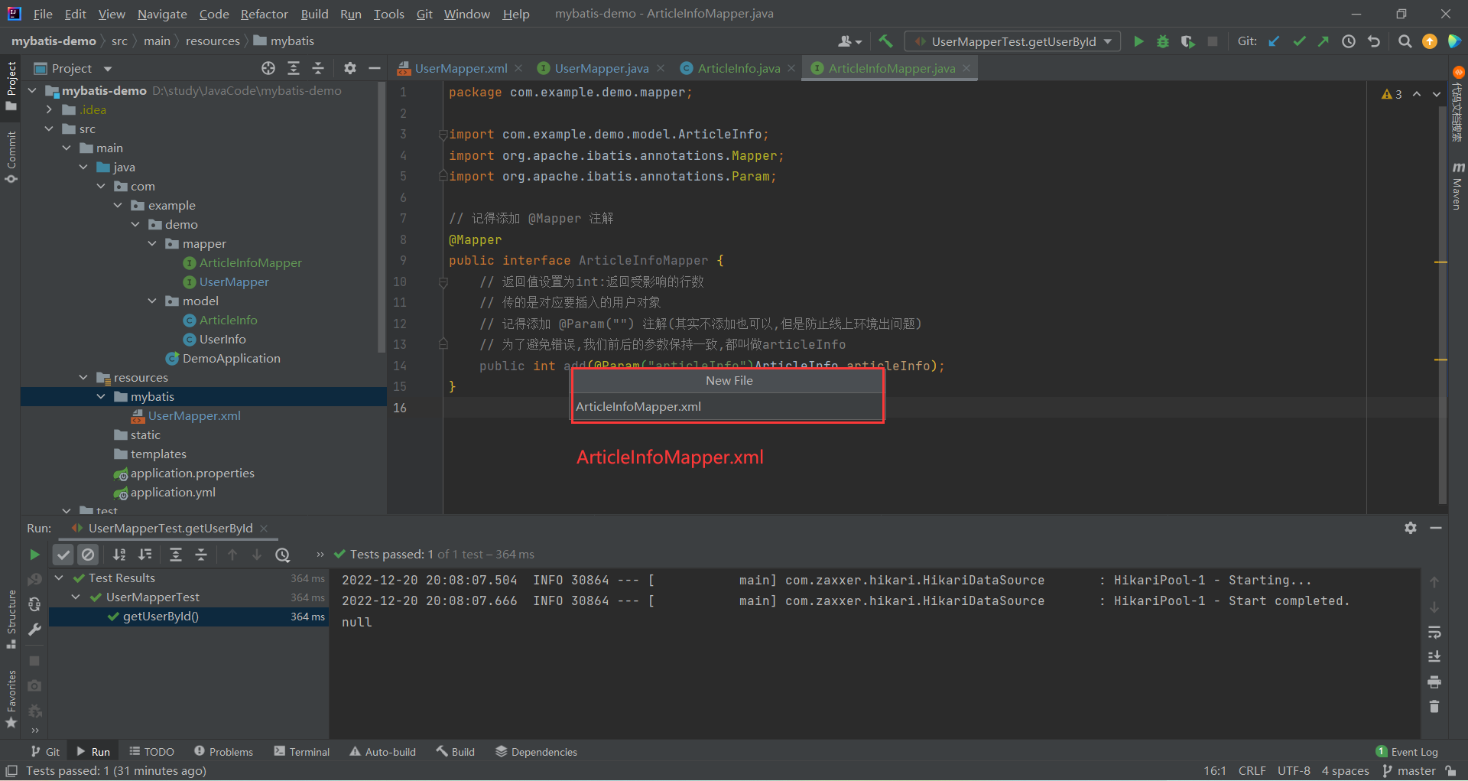Screen dimensions: 1468x781
Task: Close the ArticleInfoMapper.java tab
Action: pos(966,68)
